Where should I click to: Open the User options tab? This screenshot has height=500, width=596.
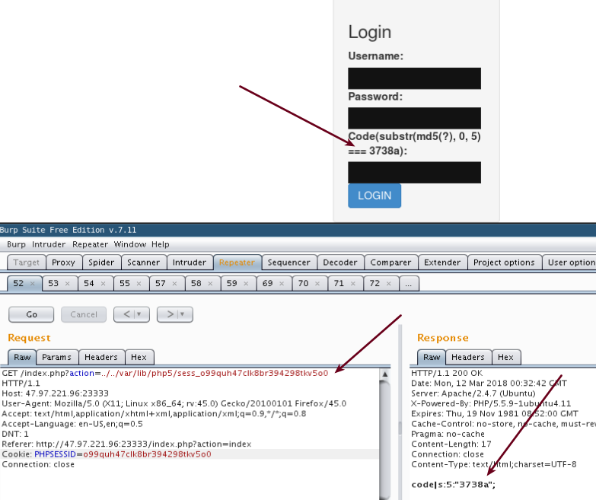click(570, 263)
